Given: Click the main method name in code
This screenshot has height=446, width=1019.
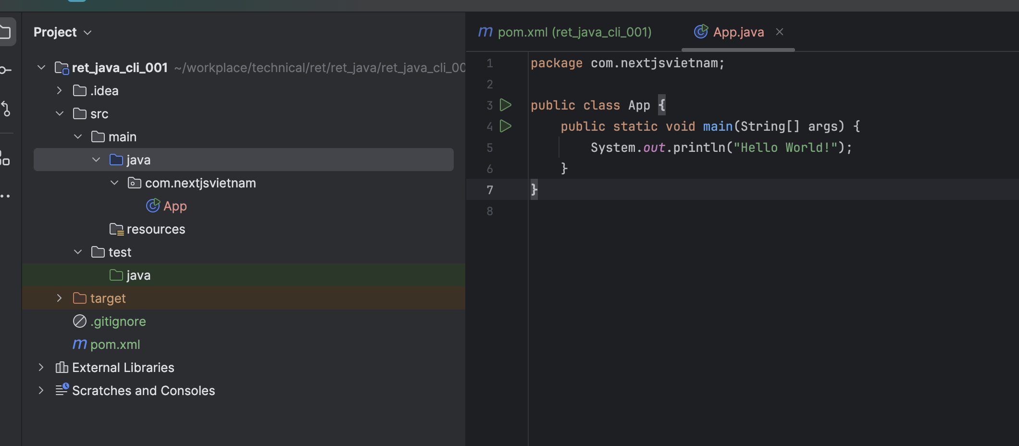Looking at the screenshot, I should tap(718, 126).
